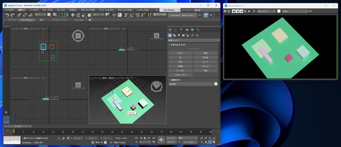341x147 pixels.
Task: Click the Select and Place tool
Action: [x=90, y=15]
